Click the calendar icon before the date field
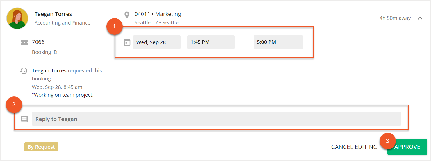431x161 pixels. coord(127,42)
